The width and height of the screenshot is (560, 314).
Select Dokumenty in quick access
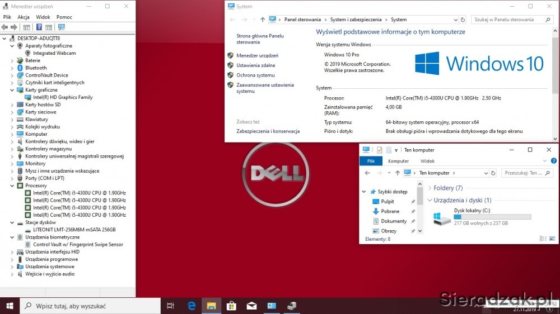[x=394, y=221]
